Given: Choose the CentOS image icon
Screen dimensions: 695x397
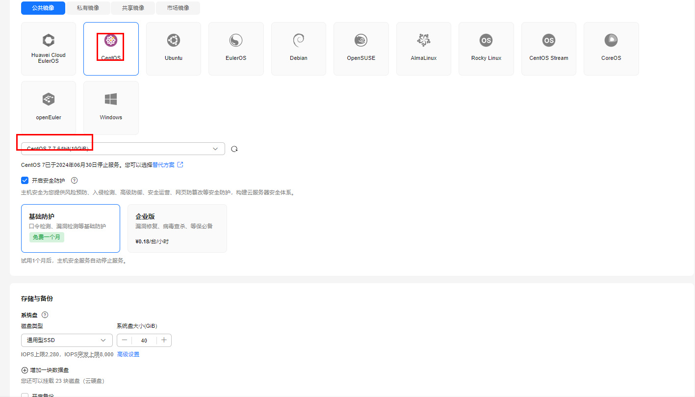Looking at the screenshot, I should point(111,40).
